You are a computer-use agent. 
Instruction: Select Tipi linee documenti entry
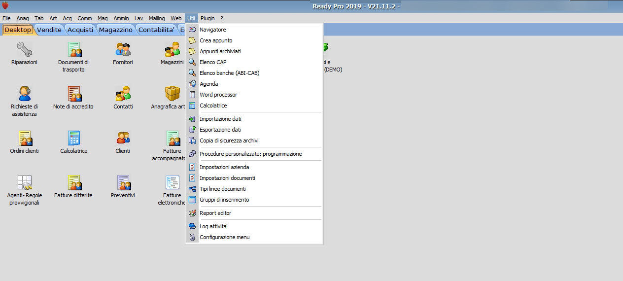[254, 189]
